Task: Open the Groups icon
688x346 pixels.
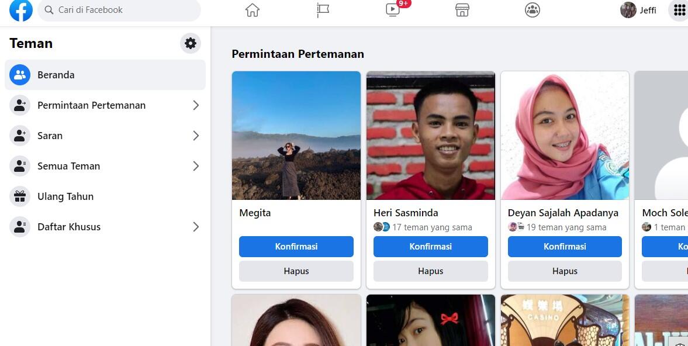Action: [x=533, y=10]
